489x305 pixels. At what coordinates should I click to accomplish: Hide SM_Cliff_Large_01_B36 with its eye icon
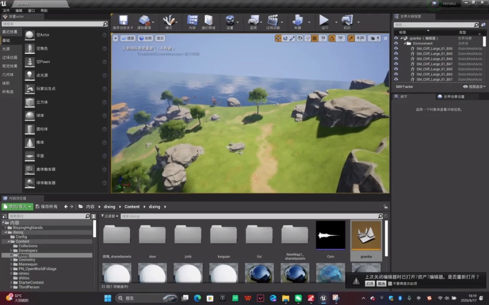(396, 48)
